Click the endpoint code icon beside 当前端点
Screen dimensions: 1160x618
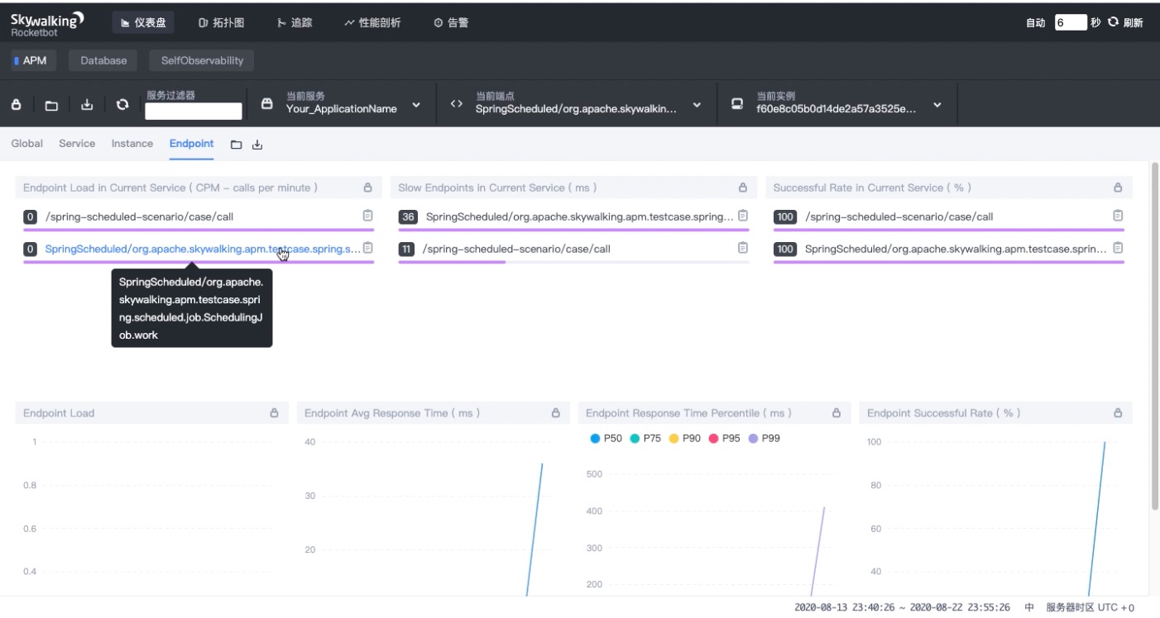456,104
